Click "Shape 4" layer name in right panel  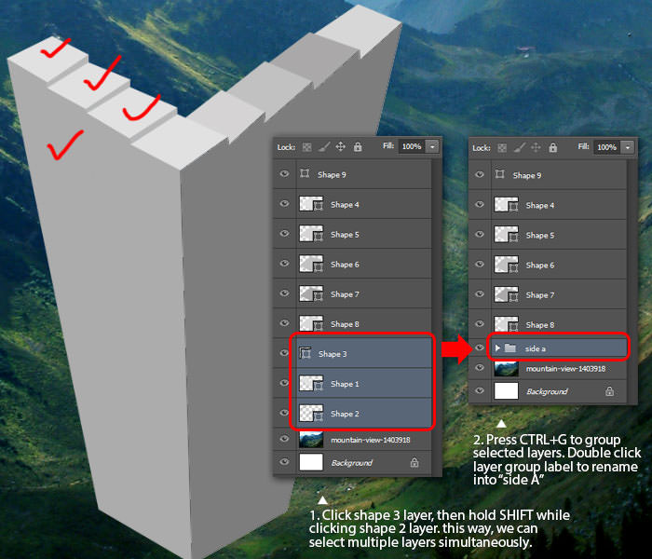(x=539, y=205)
